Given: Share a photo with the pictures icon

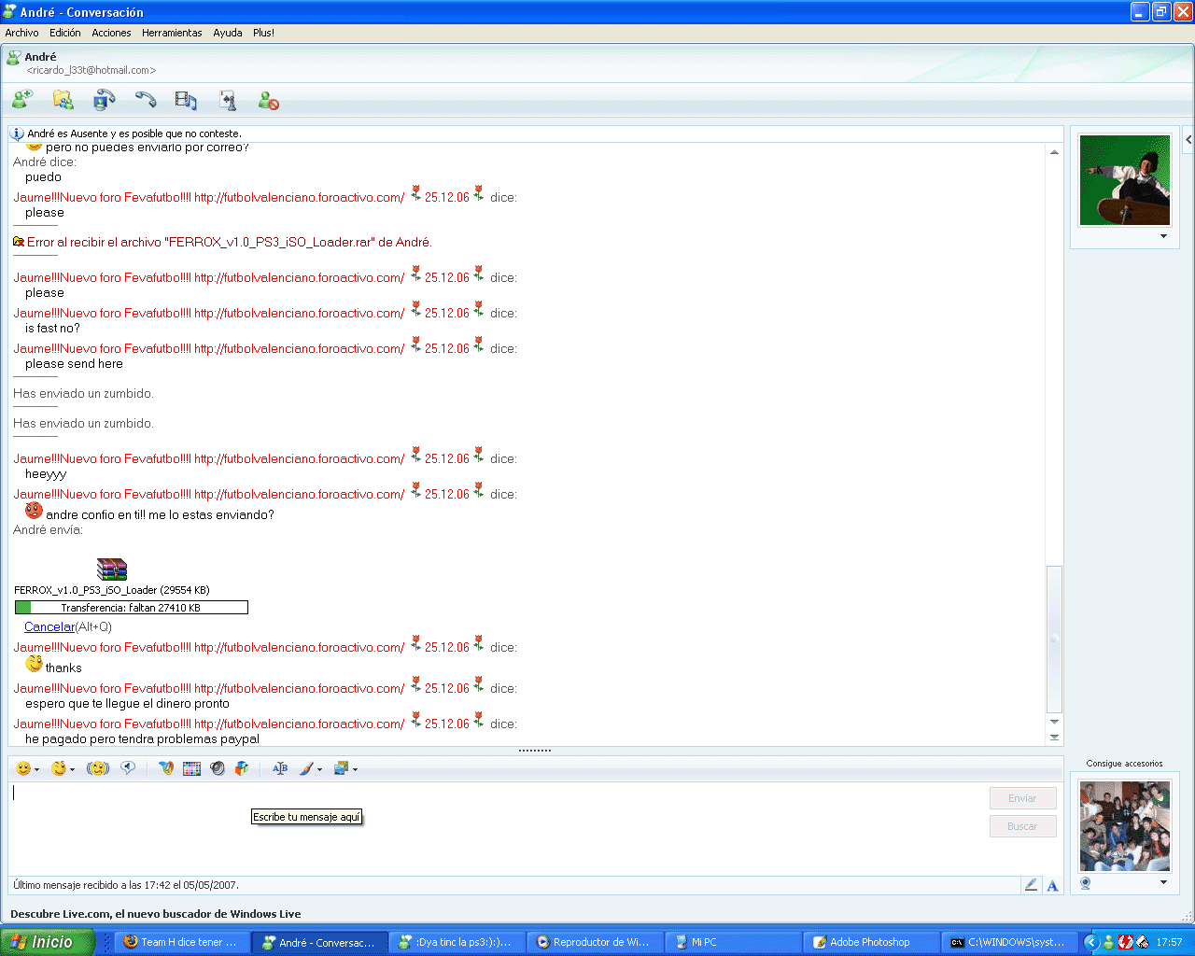Looking at the screenshot, I should tap(341, 768).
